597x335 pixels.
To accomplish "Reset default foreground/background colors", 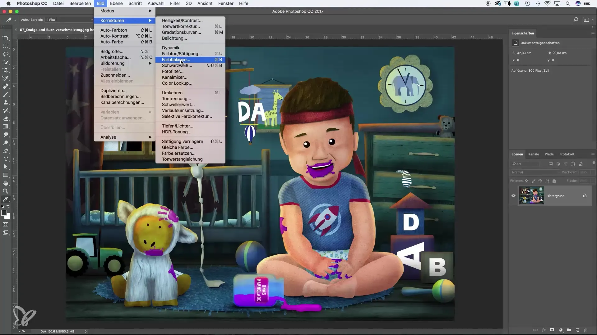I will (x=3, y=206).
